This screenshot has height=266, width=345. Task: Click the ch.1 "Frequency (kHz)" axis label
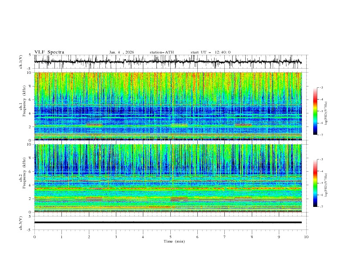click(x=24, y=101)
